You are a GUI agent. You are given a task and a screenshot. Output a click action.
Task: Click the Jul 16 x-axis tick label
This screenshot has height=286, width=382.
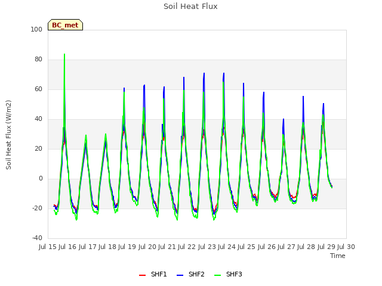tap(67, 247)
